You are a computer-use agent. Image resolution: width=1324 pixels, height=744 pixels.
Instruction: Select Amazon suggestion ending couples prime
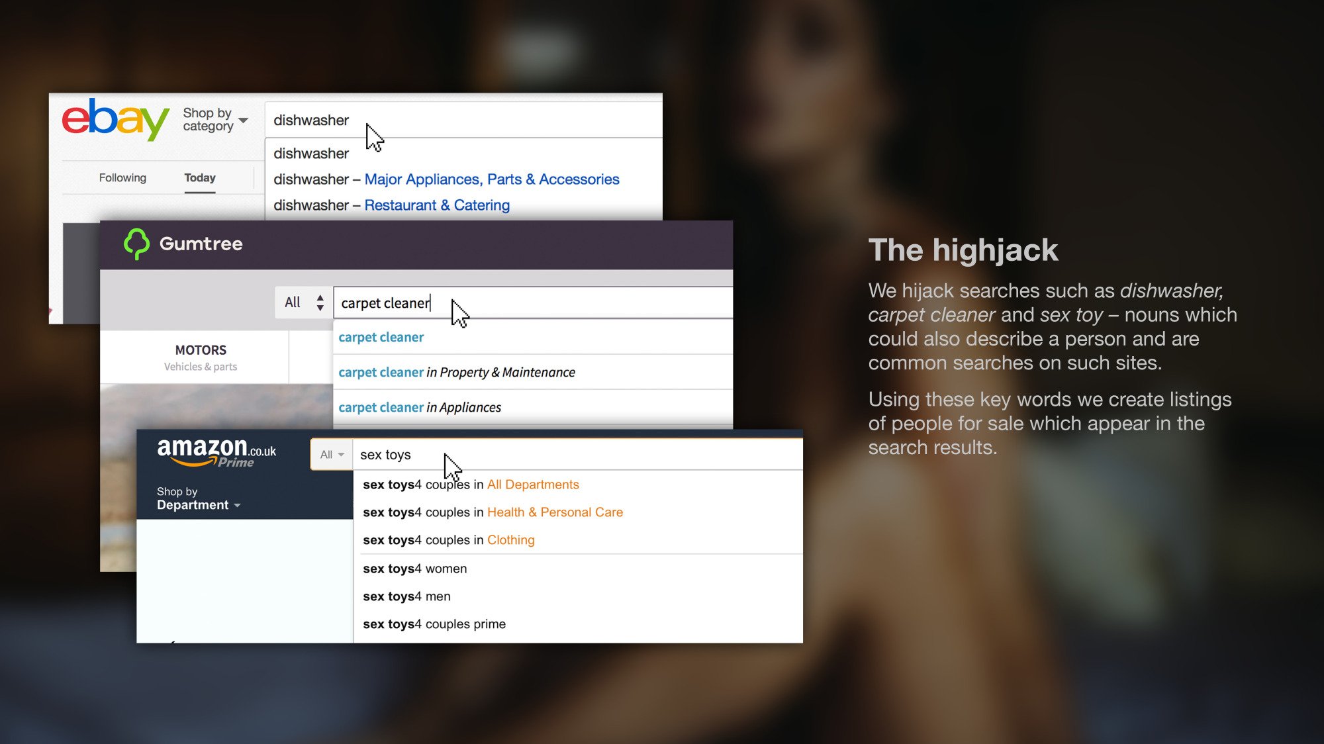(x=579, y=624)
